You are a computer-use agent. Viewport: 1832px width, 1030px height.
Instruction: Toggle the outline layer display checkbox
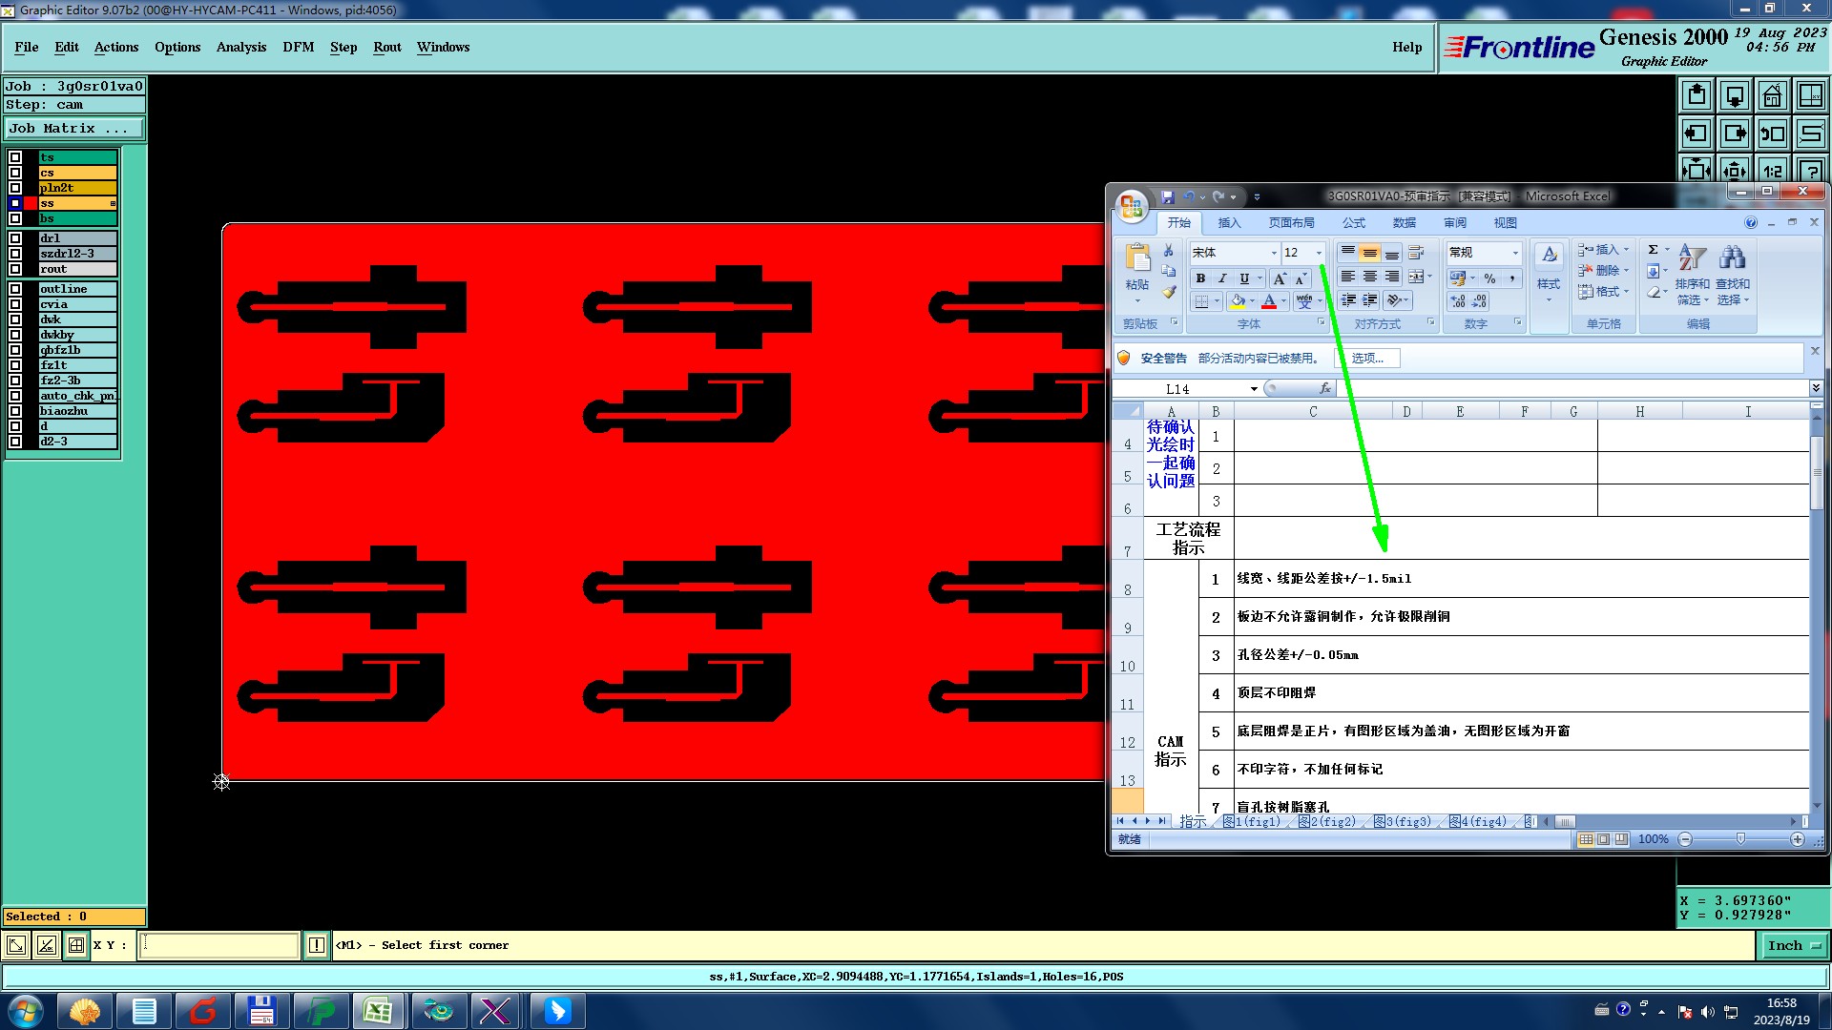point(15,289)
